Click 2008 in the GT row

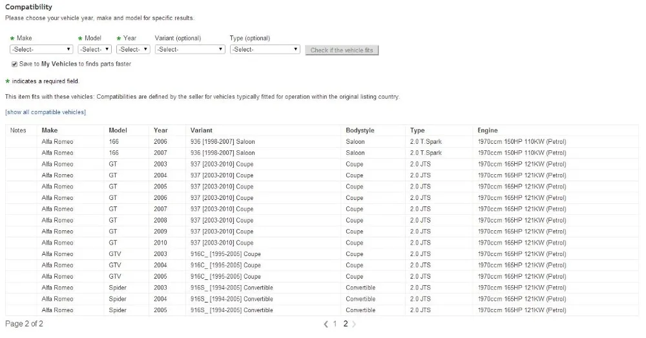(161, 220)
